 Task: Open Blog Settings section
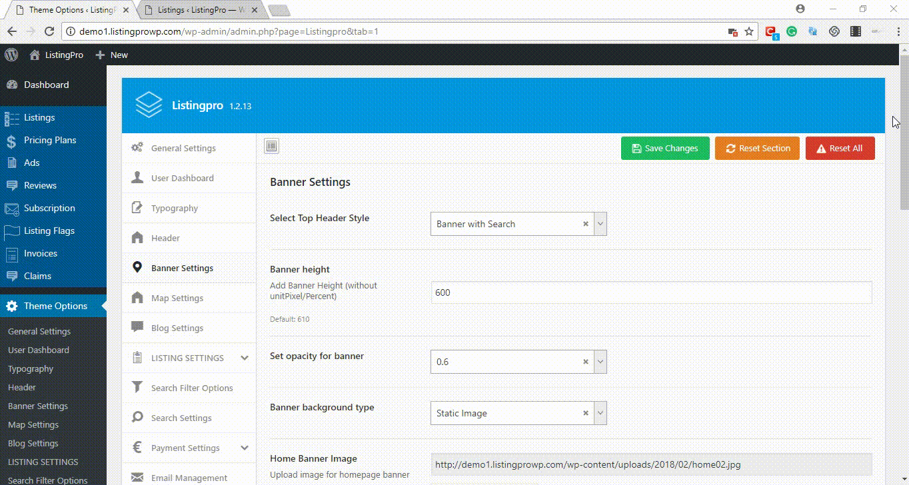(189, 328)
